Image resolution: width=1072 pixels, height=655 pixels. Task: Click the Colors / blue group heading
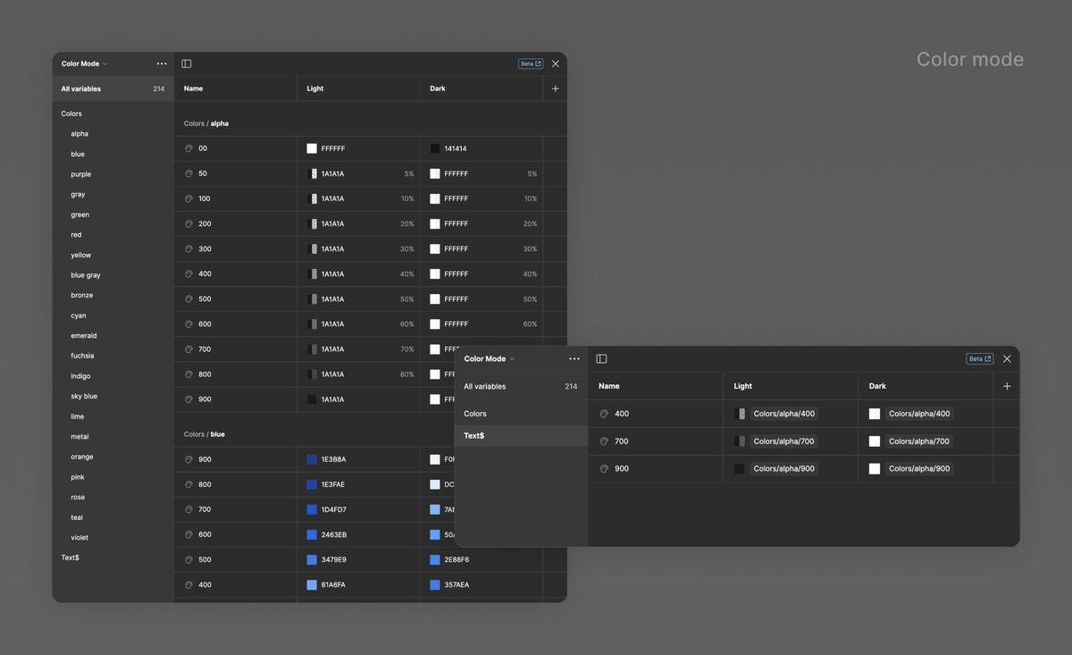(205, 434)
